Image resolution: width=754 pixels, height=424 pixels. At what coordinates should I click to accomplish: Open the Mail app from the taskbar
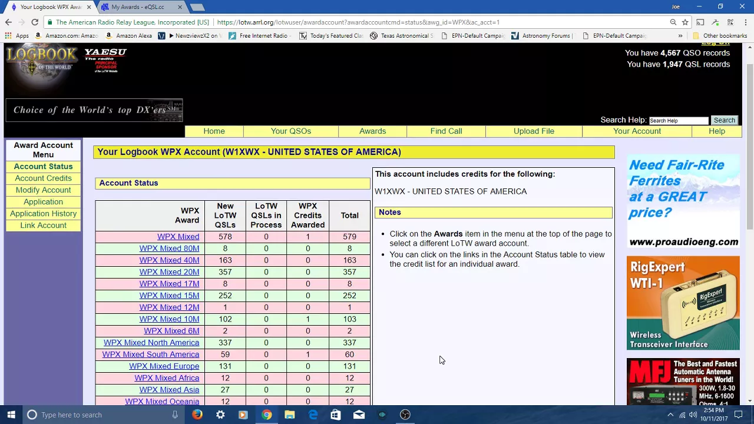pyautogui.click(x=359, y=415)
